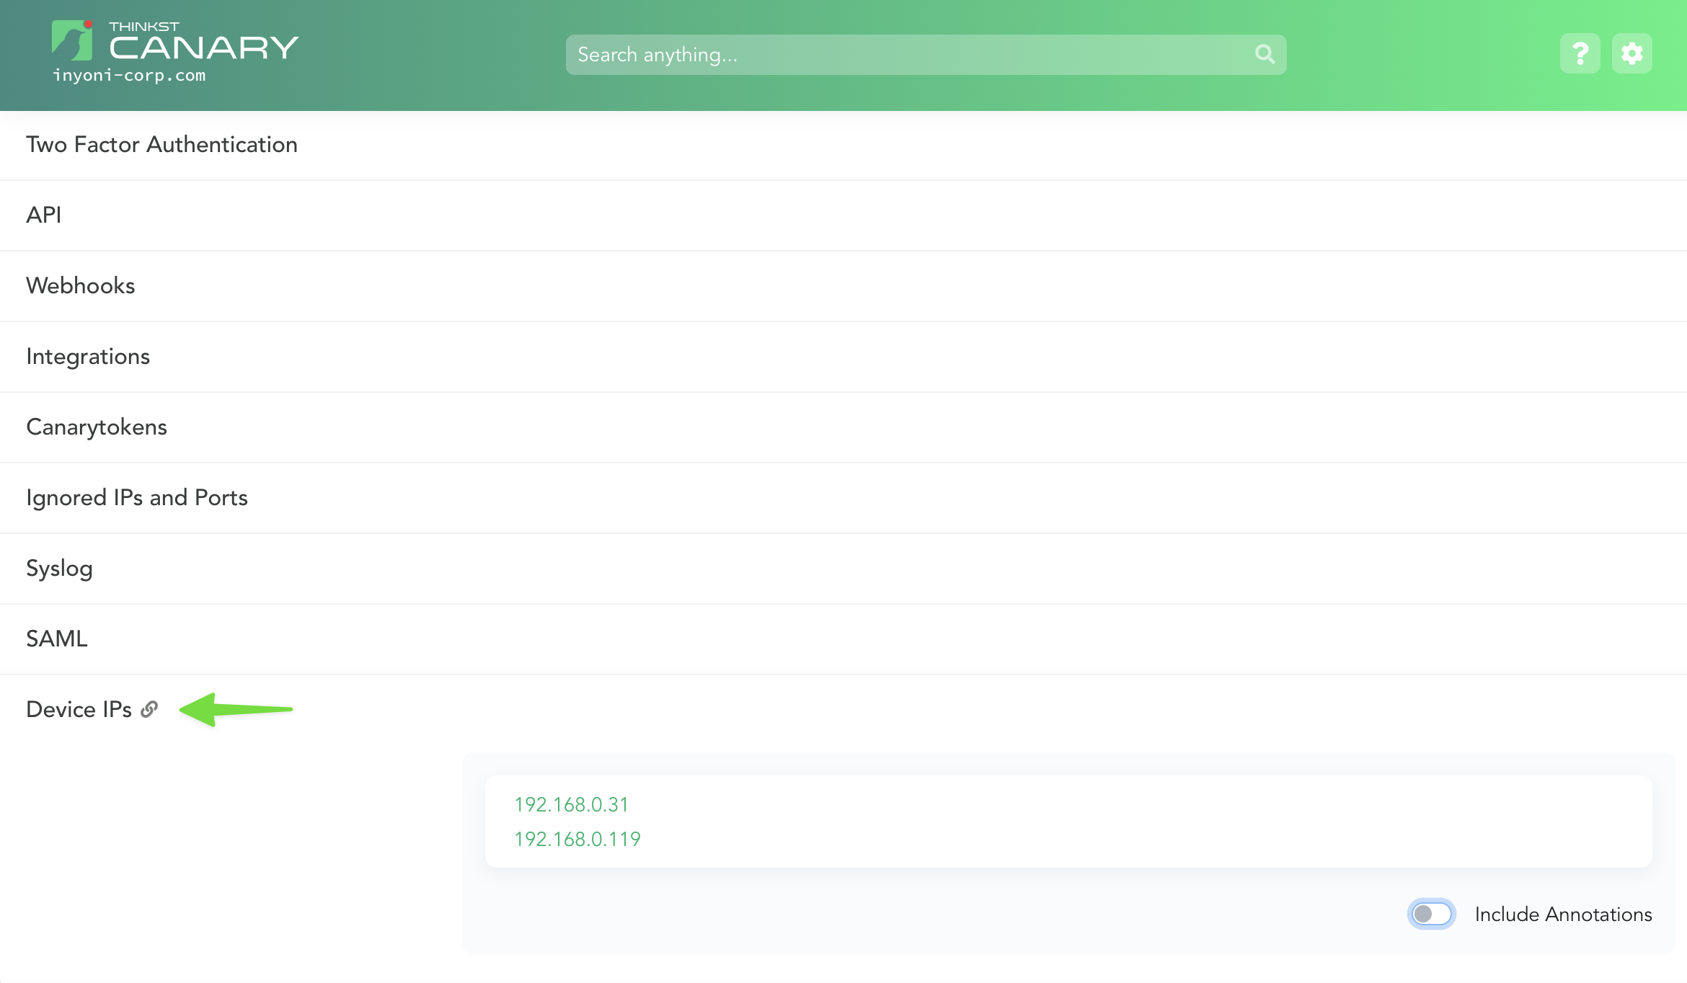1687x983 pixels.
Task: Toggle annotations for Device IPs output
Action: pyautogui.click(x=1430, y=914)
